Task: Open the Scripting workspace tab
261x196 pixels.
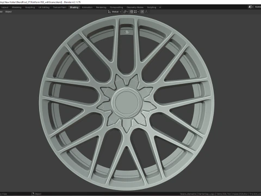Action: (x=152, y=8)
